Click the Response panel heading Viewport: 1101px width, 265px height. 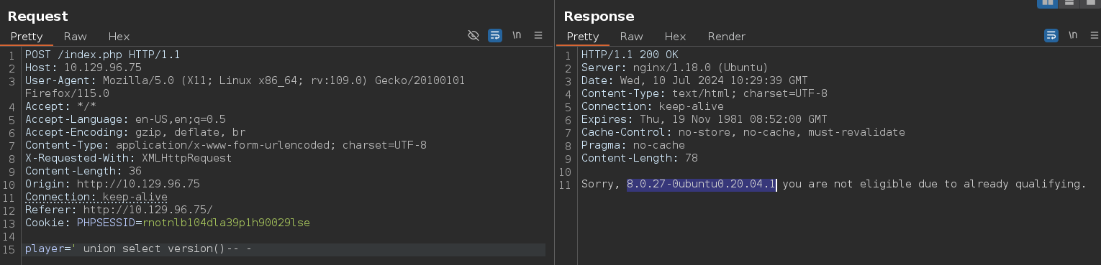click(599, 16)
